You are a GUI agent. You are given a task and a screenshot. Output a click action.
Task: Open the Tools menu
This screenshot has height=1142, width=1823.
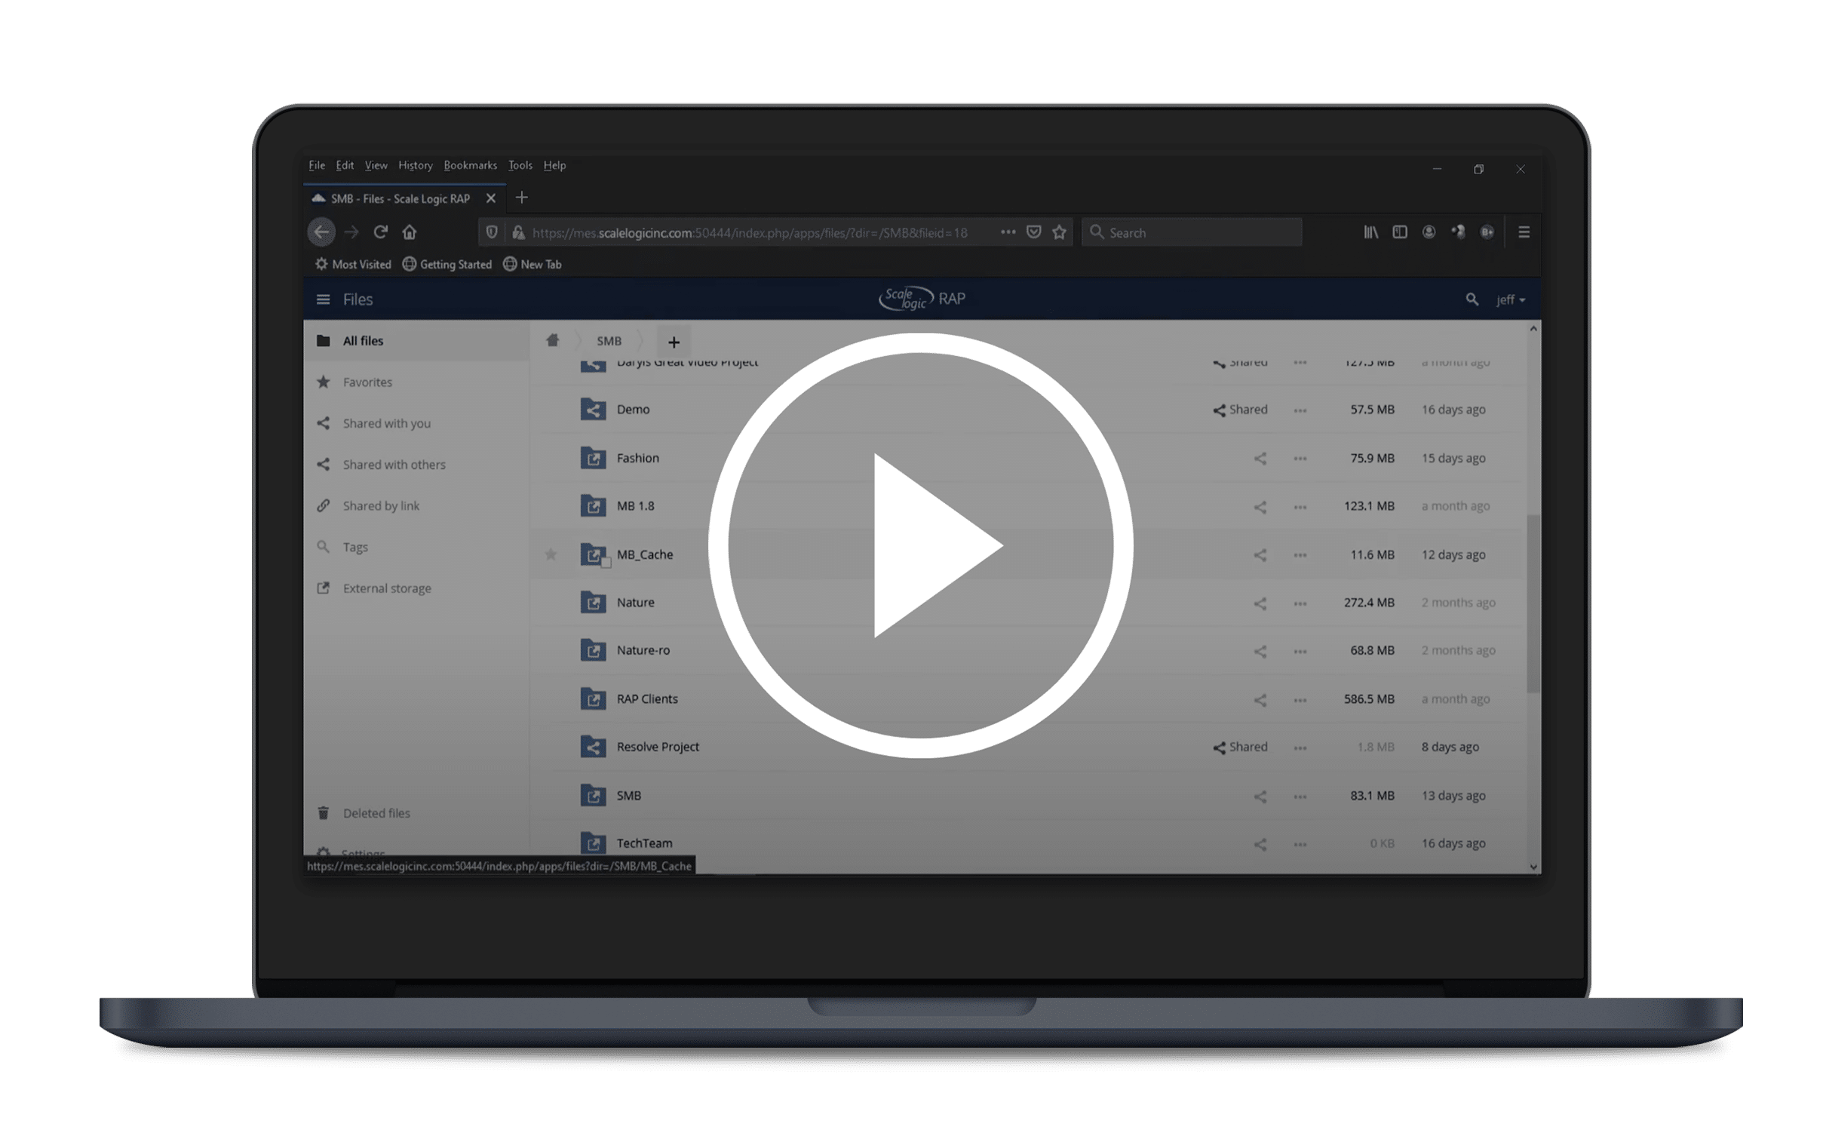point(520,165)
